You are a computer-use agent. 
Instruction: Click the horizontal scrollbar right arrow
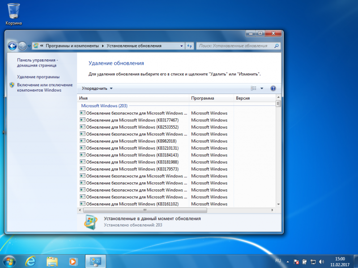[272, 210]
